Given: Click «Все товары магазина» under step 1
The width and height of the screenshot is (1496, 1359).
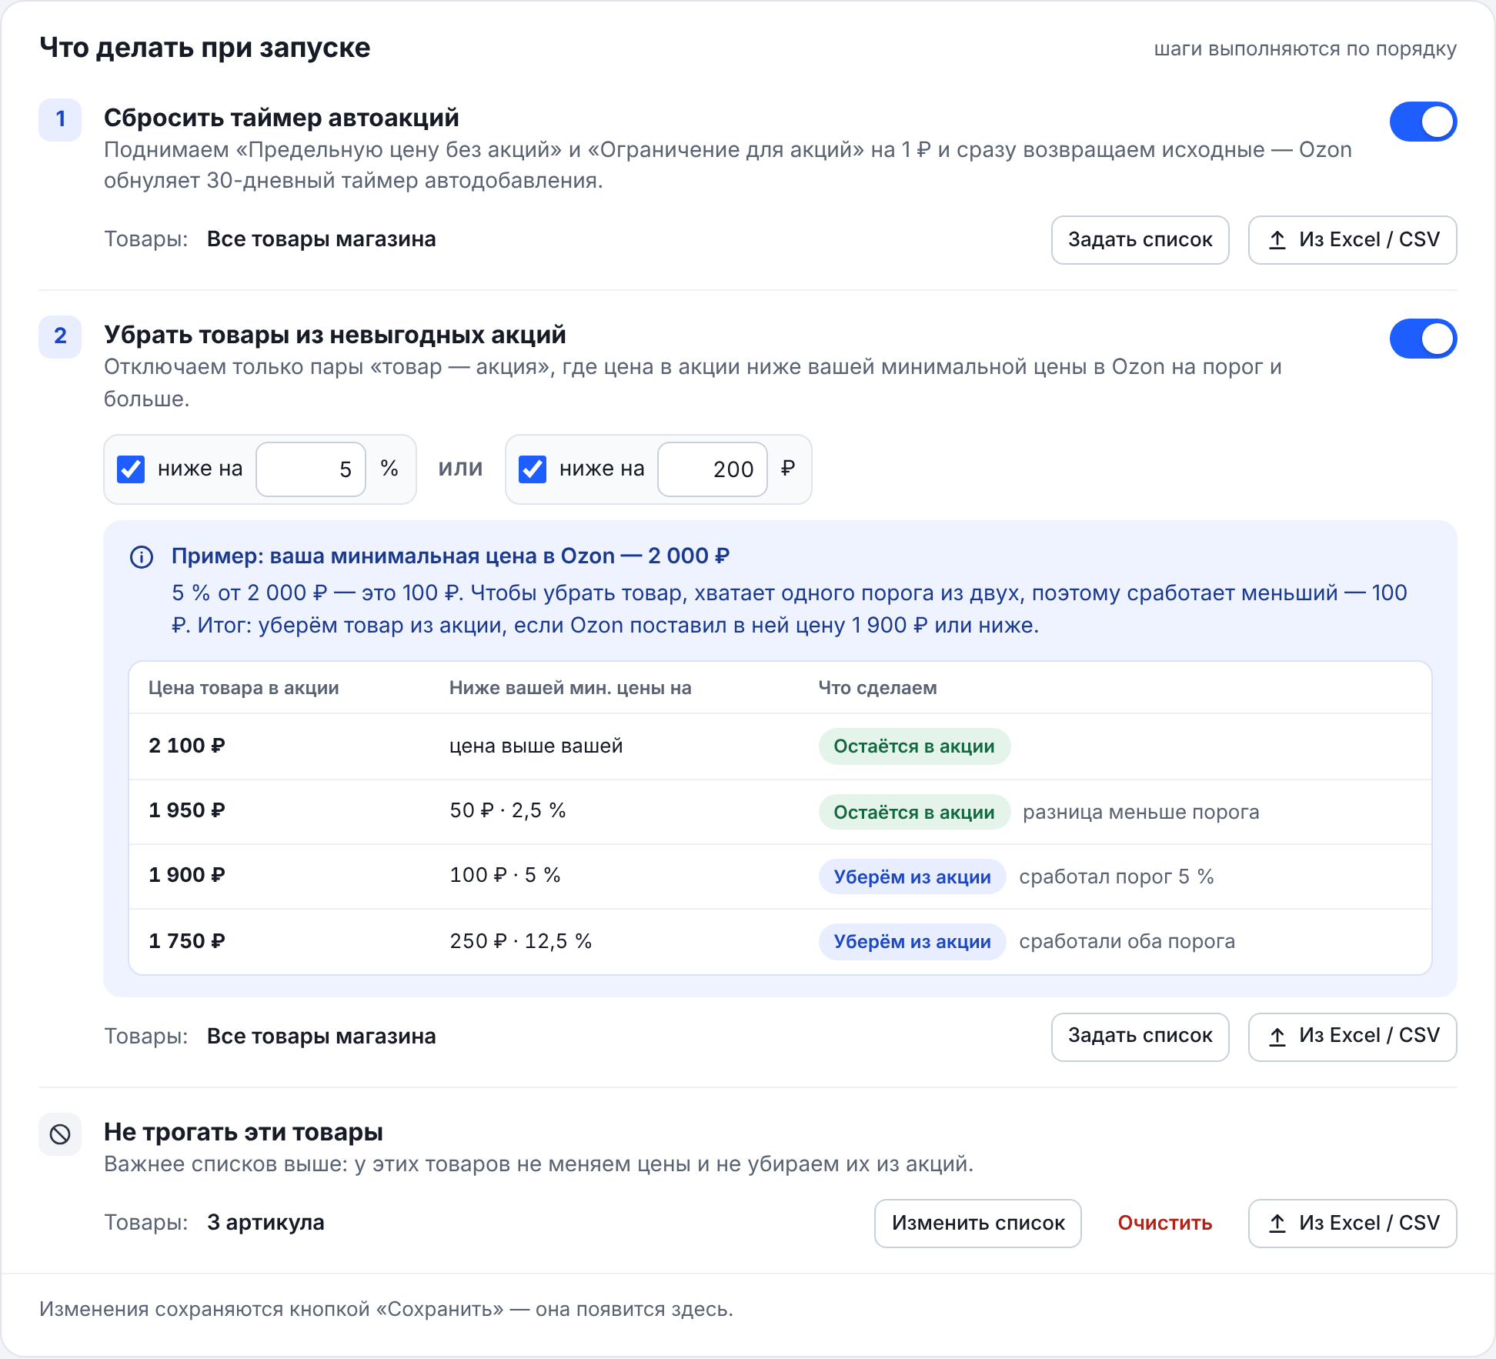Looking at the screenshot, I should [321, 239].
